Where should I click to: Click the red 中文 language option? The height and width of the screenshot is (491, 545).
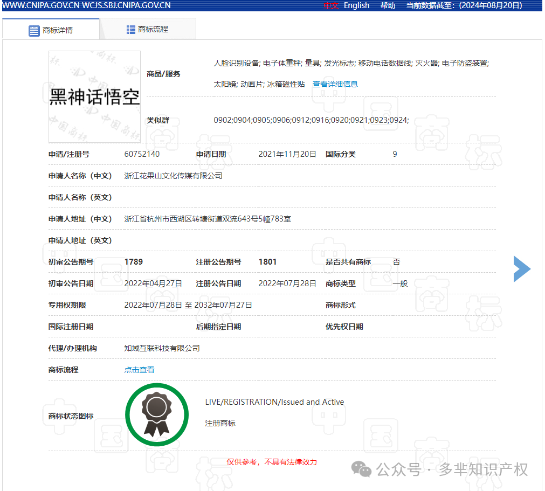330,5
